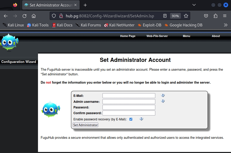This screenshot has width=231, height=153.
Task: Open the extensions puzzle icon
Action: (215, 16)
